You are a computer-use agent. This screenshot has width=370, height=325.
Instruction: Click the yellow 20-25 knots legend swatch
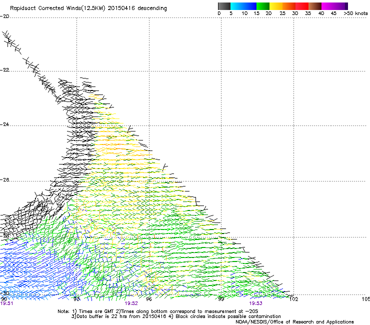point(276,6)
